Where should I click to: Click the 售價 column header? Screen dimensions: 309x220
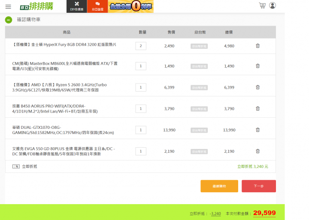[x=171, y=32]
